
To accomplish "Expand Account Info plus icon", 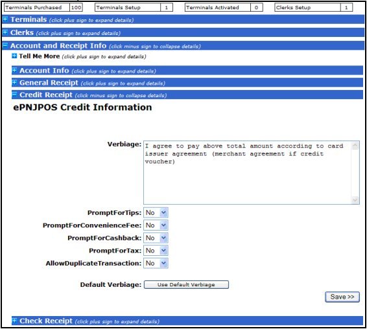I will coord(14,70).
